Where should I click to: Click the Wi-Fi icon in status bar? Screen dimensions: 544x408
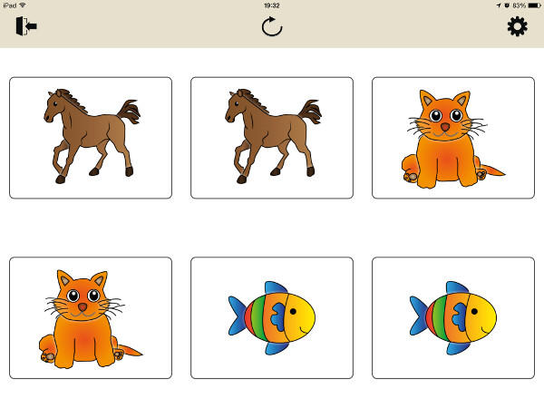click(x=23, y=5)
